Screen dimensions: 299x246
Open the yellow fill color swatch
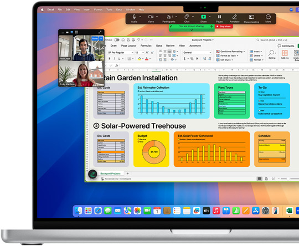click(140, 59)
